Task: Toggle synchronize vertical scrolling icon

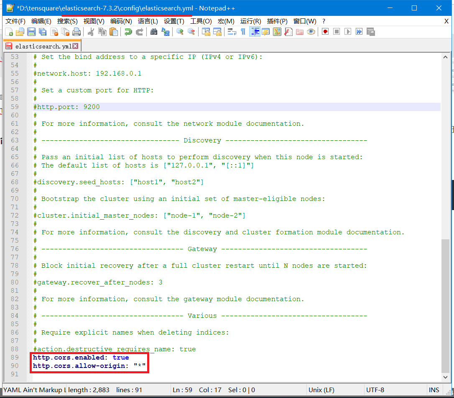Action: (206, 32)
